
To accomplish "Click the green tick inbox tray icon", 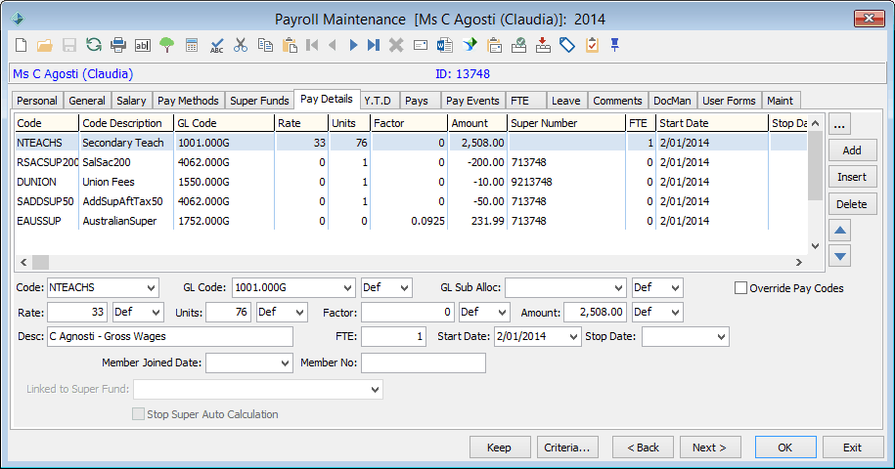I will 518,45.
